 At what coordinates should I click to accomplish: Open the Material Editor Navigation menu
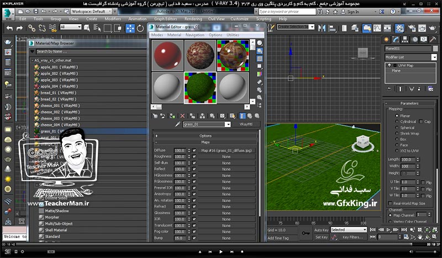click(195, 35)
